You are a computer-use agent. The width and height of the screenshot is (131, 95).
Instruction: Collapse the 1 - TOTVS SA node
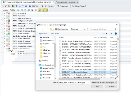click(x=7, y=51)
